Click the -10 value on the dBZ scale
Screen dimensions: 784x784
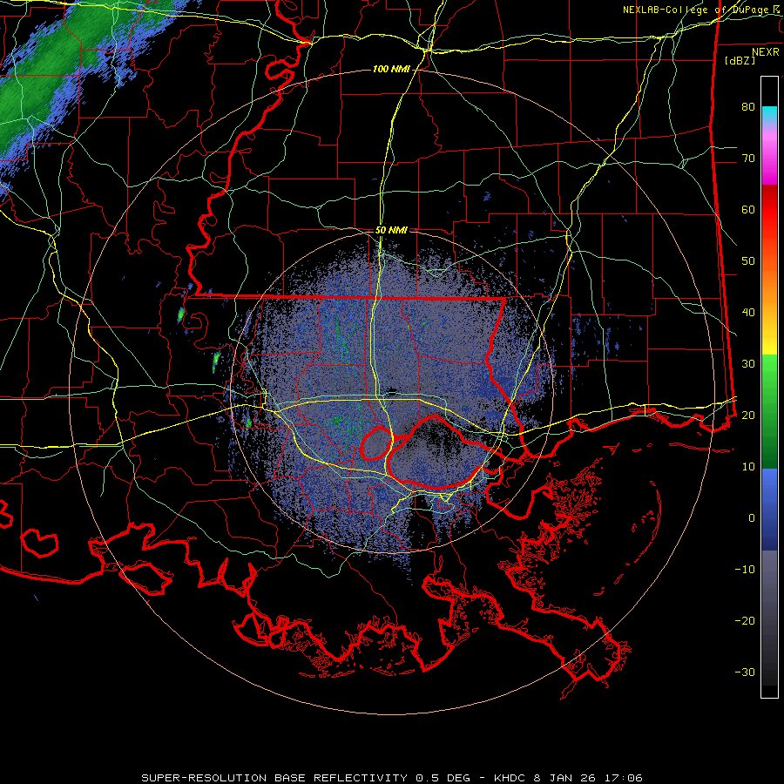pos(745,569)
